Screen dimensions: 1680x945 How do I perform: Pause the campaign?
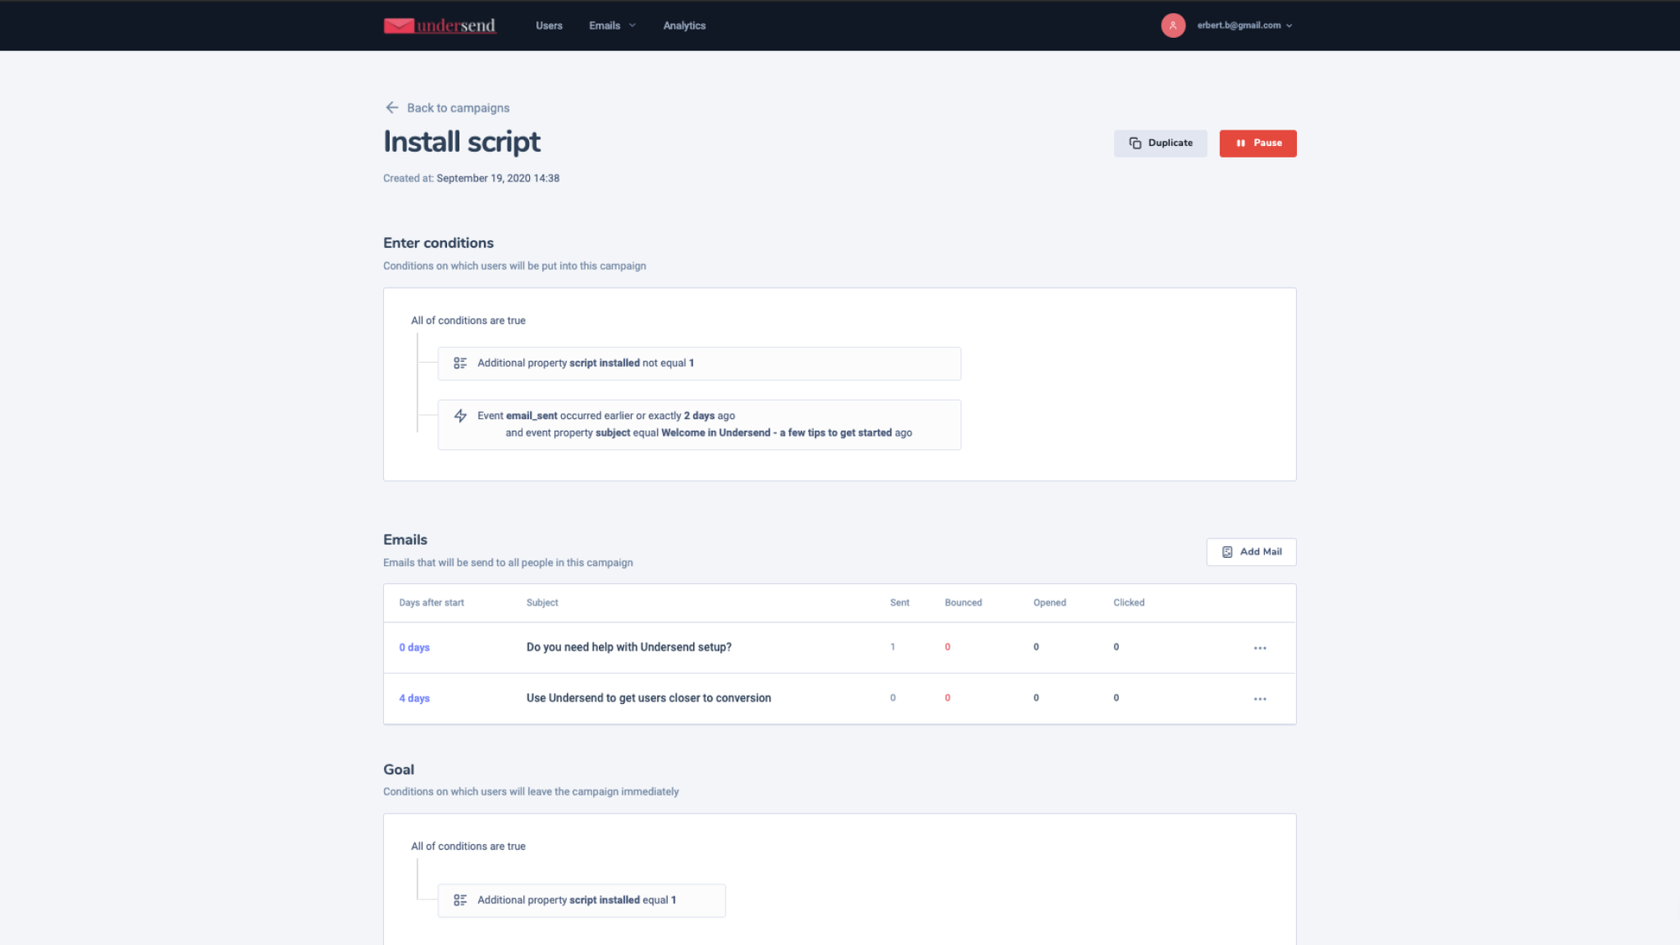(x=1257, y=143)
